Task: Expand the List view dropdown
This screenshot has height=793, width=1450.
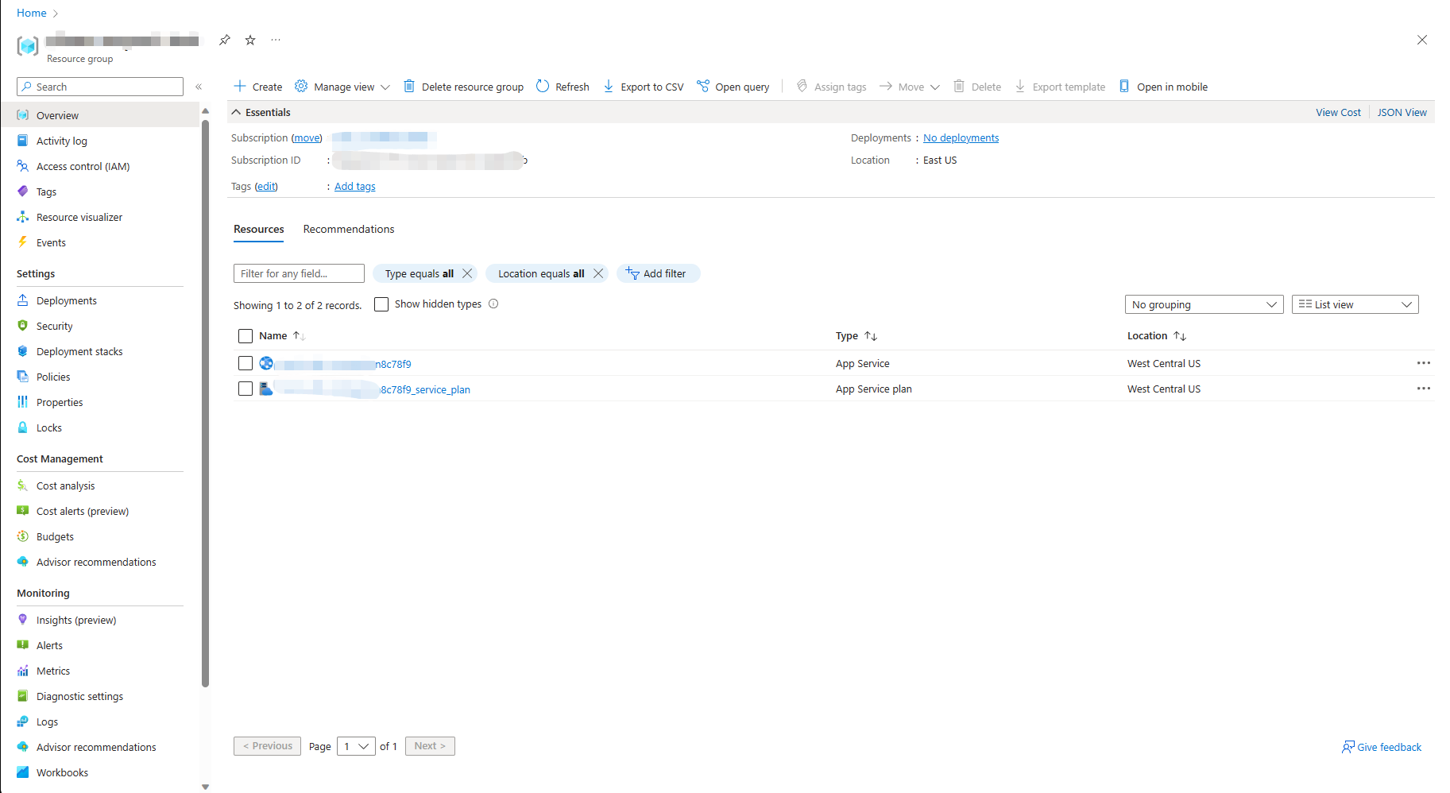Action: pos(1355,304)
